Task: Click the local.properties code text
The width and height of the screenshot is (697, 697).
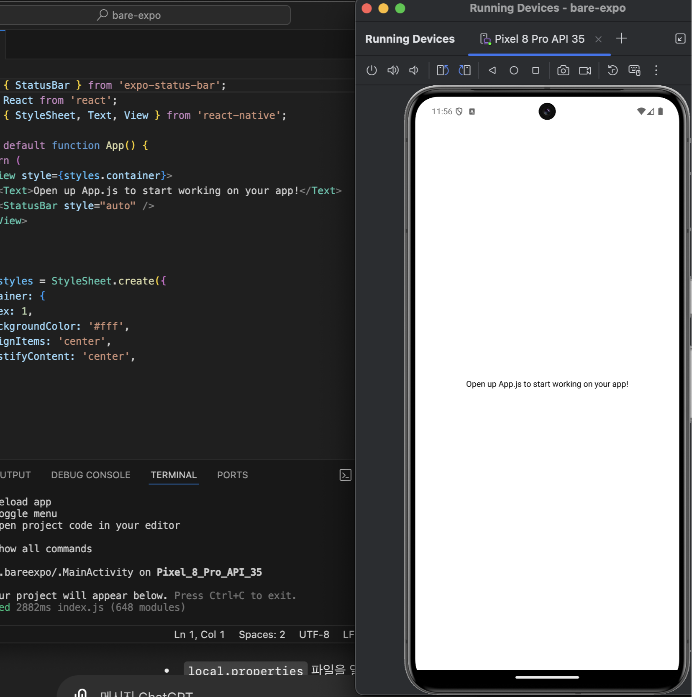Action: (245, 670)
